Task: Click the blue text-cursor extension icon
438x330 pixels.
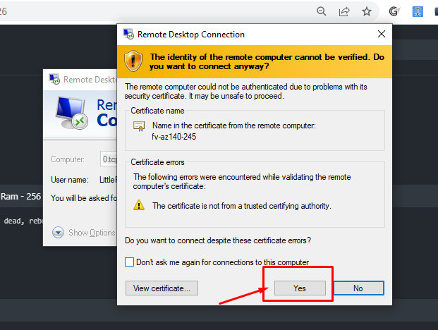Action: (x=418, y=11)
